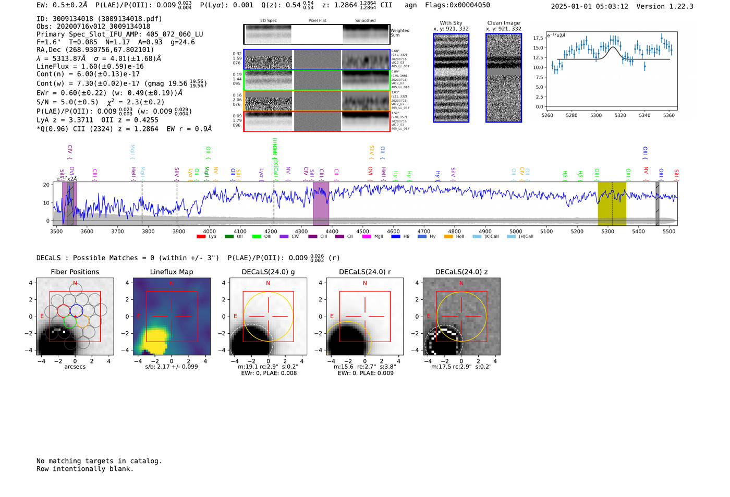Click the EWr = 0.60(±0.22) line

coord(110,93)
